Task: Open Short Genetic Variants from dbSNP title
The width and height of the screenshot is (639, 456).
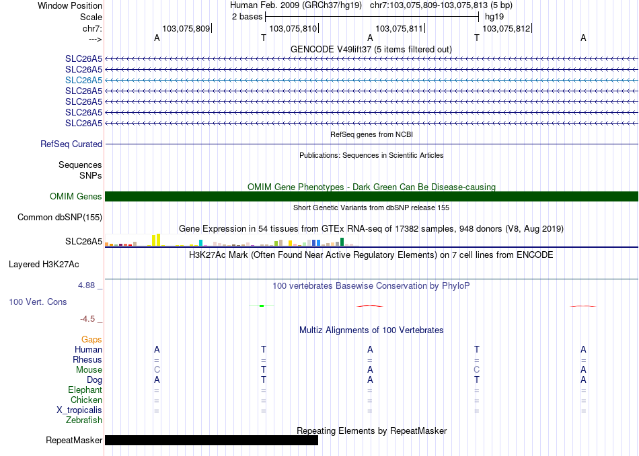Action: tap(371, 208)
